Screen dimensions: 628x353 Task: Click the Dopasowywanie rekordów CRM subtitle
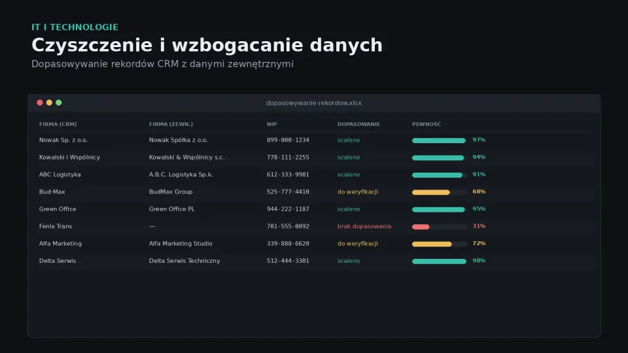(163, 64)
